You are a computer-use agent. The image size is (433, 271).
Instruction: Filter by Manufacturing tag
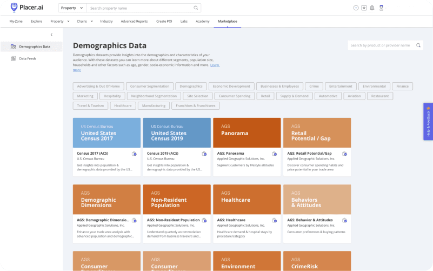click(x=154, y=105)
